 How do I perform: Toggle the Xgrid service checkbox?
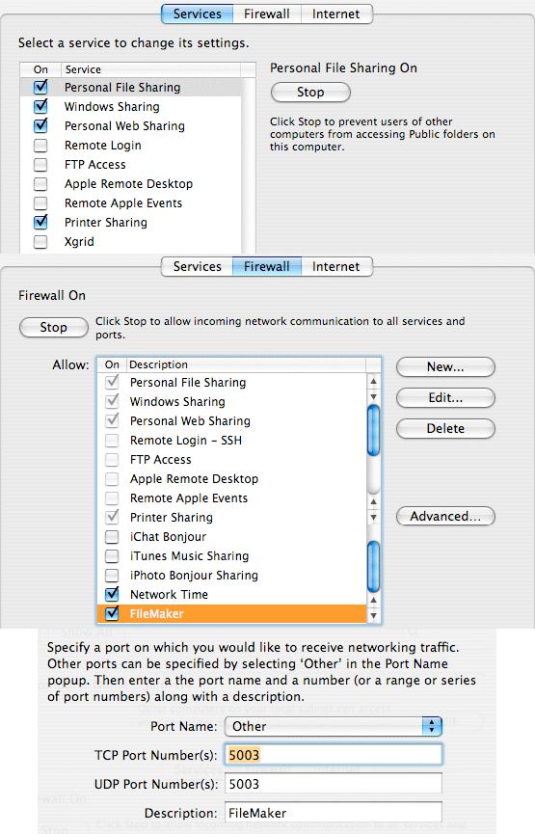(40, 242)
